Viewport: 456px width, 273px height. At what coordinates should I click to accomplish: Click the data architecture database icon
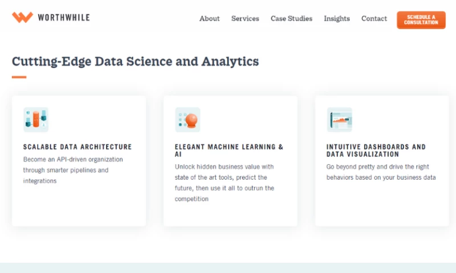(x=35, y=119)
